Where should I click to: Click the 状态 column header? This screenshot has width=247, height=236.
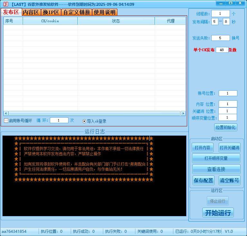[x=116, y=21]
